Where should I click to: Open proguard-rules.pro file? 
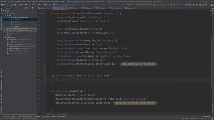pyautogui.click(x=21, y=46)
